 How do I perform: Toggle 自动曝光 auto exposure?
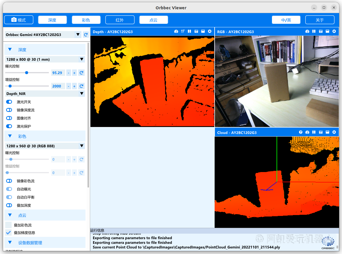tap(9, 189)
